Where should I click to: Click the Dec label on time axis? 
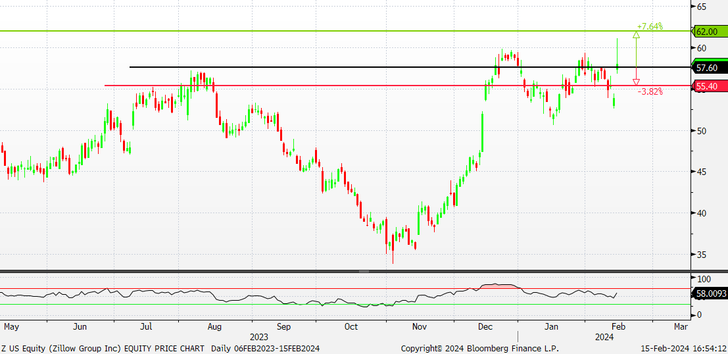pos(487,327)
